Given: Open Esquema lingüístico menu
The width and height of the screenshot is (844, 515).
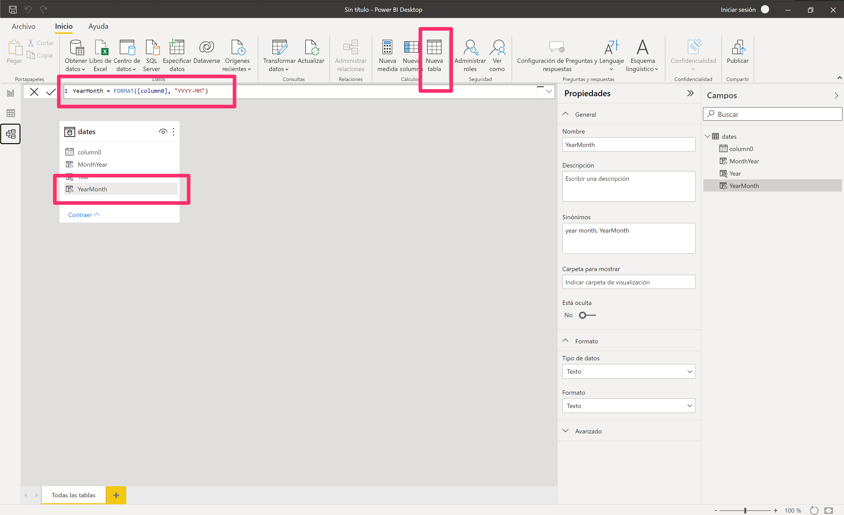Looking at the screenshot, I should [x=642, y=55].
